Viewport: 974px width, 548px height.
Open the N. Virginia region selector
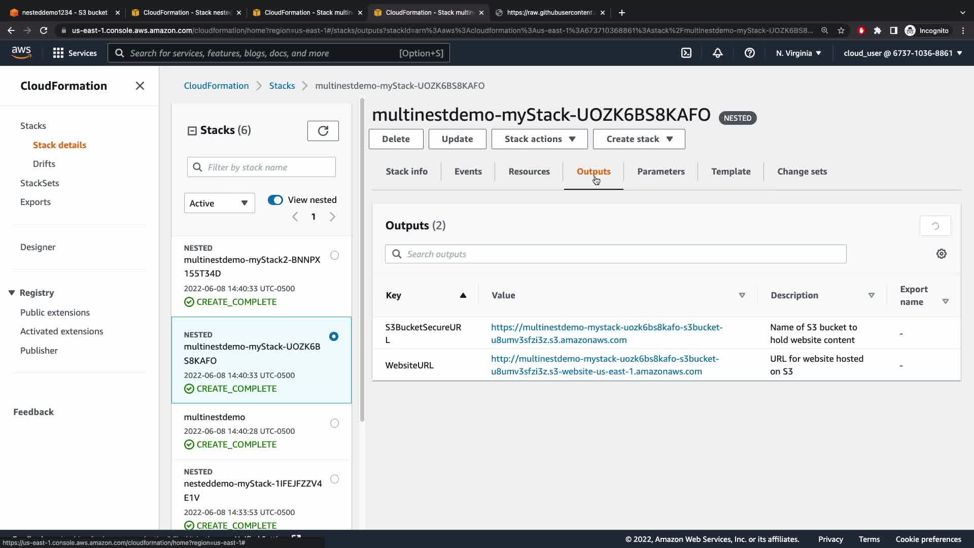point(798,53)
